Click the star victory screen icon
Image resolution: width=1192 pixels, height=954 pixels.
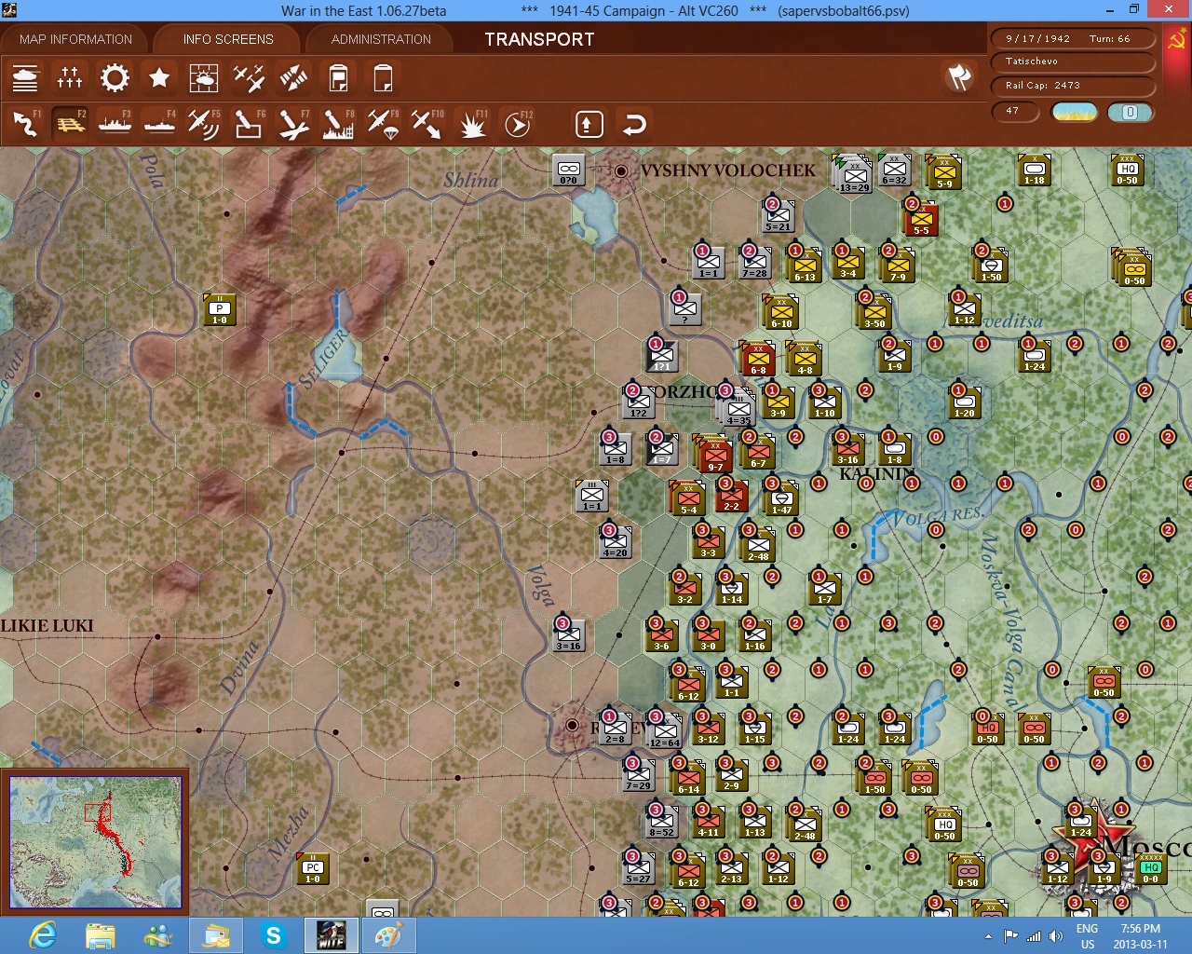(x=159, y=78)
